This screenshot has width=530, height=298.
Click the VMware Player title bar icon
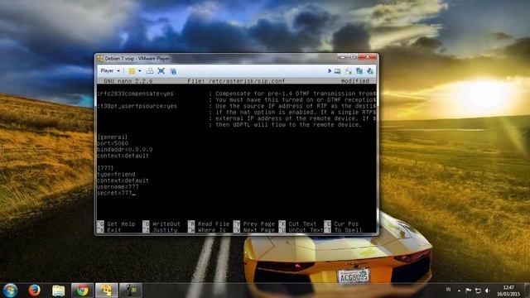click(100, 59)
